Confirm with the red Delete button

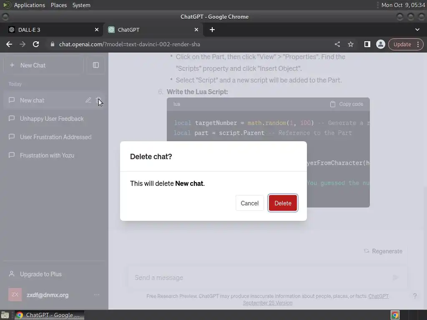(283, 203)
